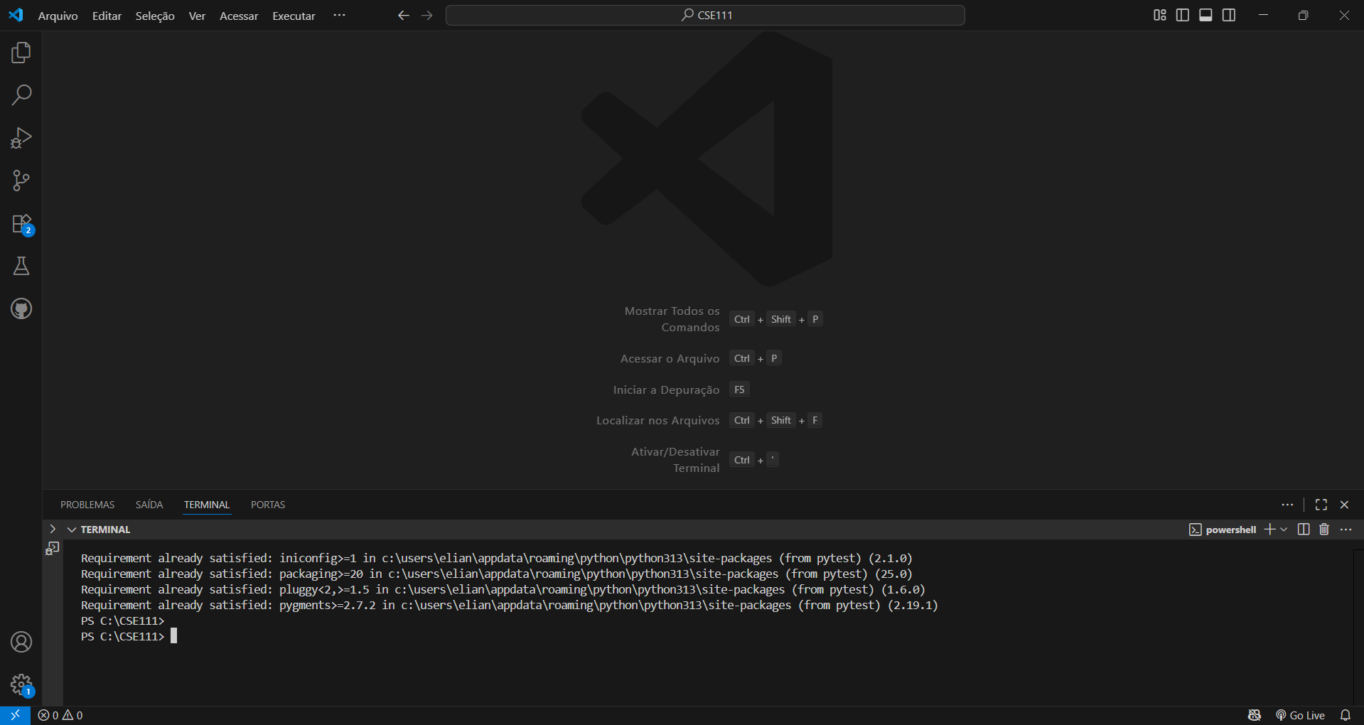This screenshot has width=1364, height=725.
Task: Go back with the left arrow
Action: tap(404, 15)
